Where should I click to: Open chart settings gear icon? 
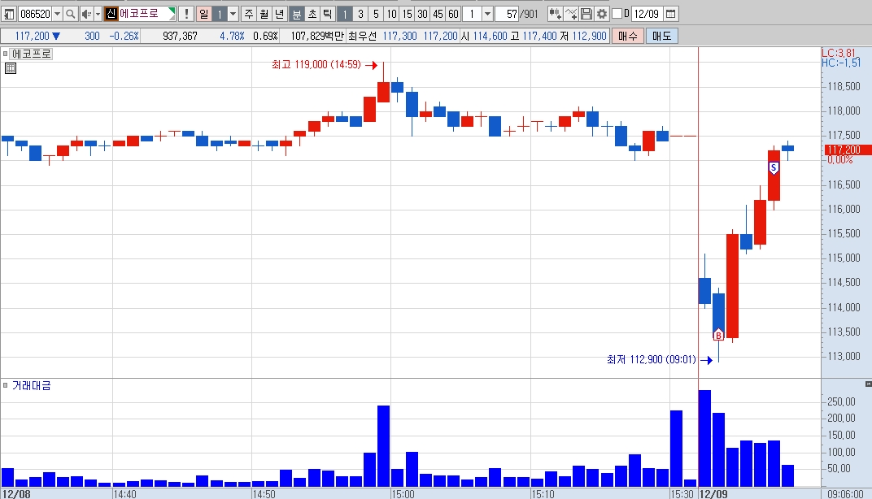(602, 14)
